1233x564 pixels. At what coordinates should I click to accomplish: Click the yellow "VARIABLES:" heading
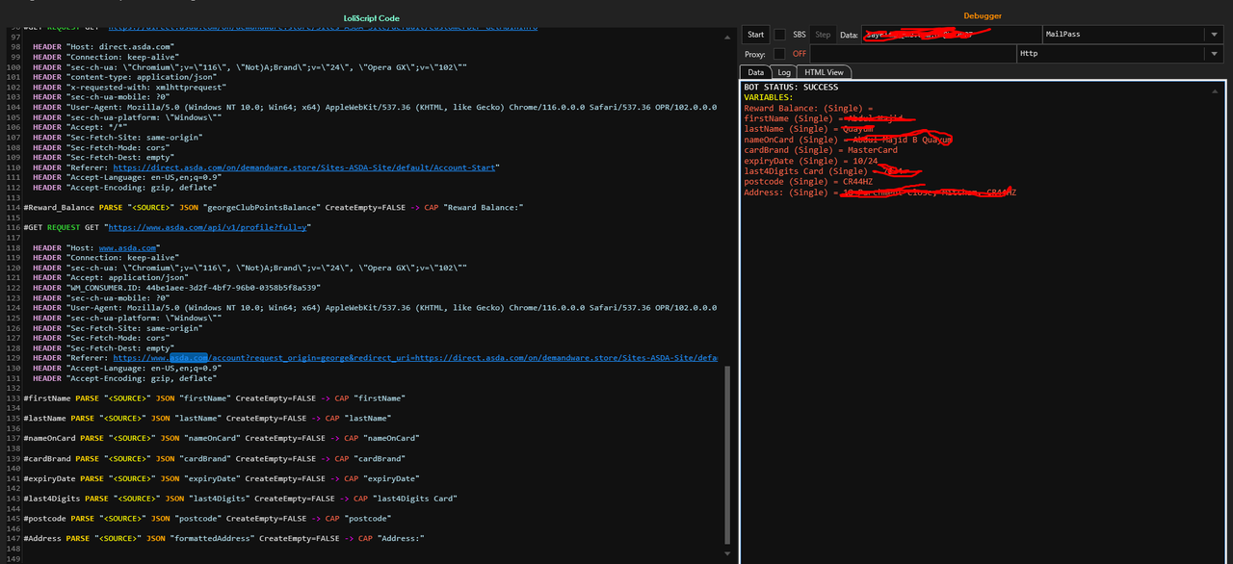[x=769, y=97]
